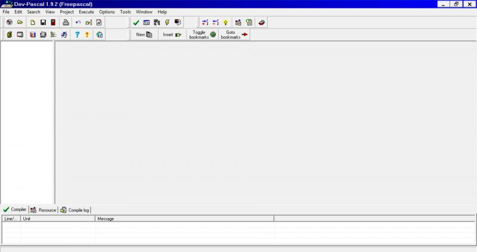Image resolution: width=477 pixels, height=252 pixels.
Task: Switch to the Compile log tab
Action: tap(75, 210)
